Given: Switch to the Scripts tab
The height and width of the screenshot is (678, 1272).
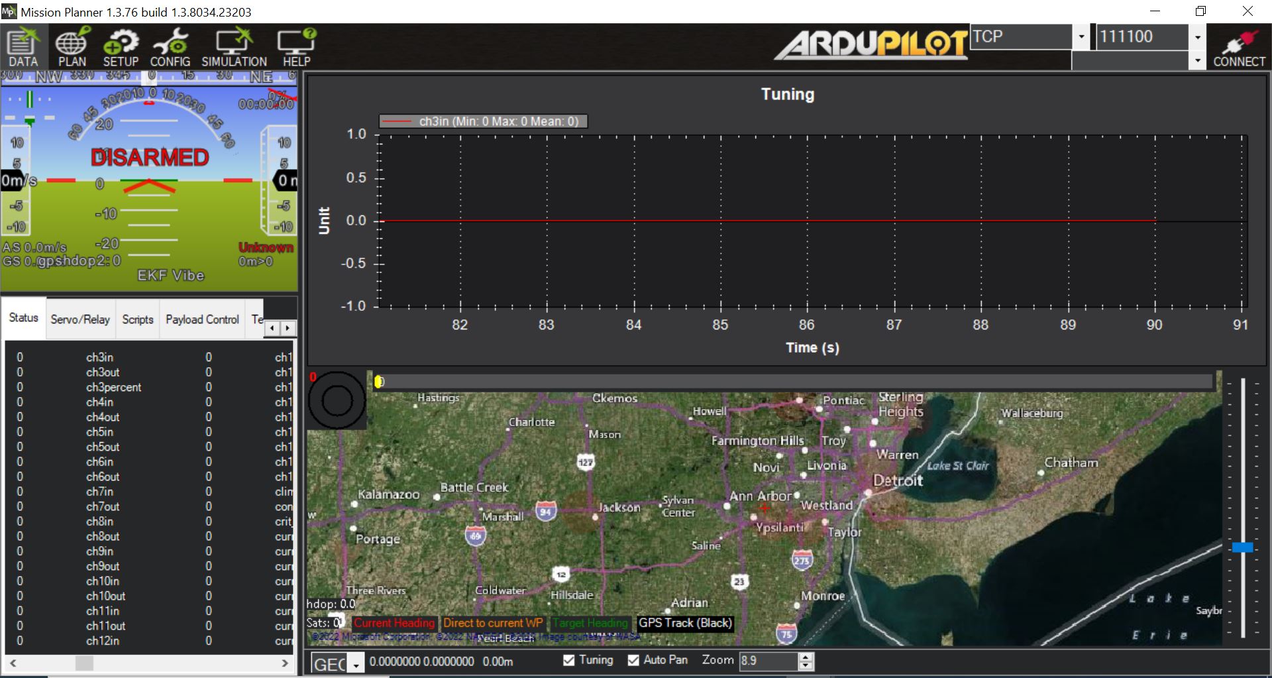Looking at the screenshot, I should [138, 319].
